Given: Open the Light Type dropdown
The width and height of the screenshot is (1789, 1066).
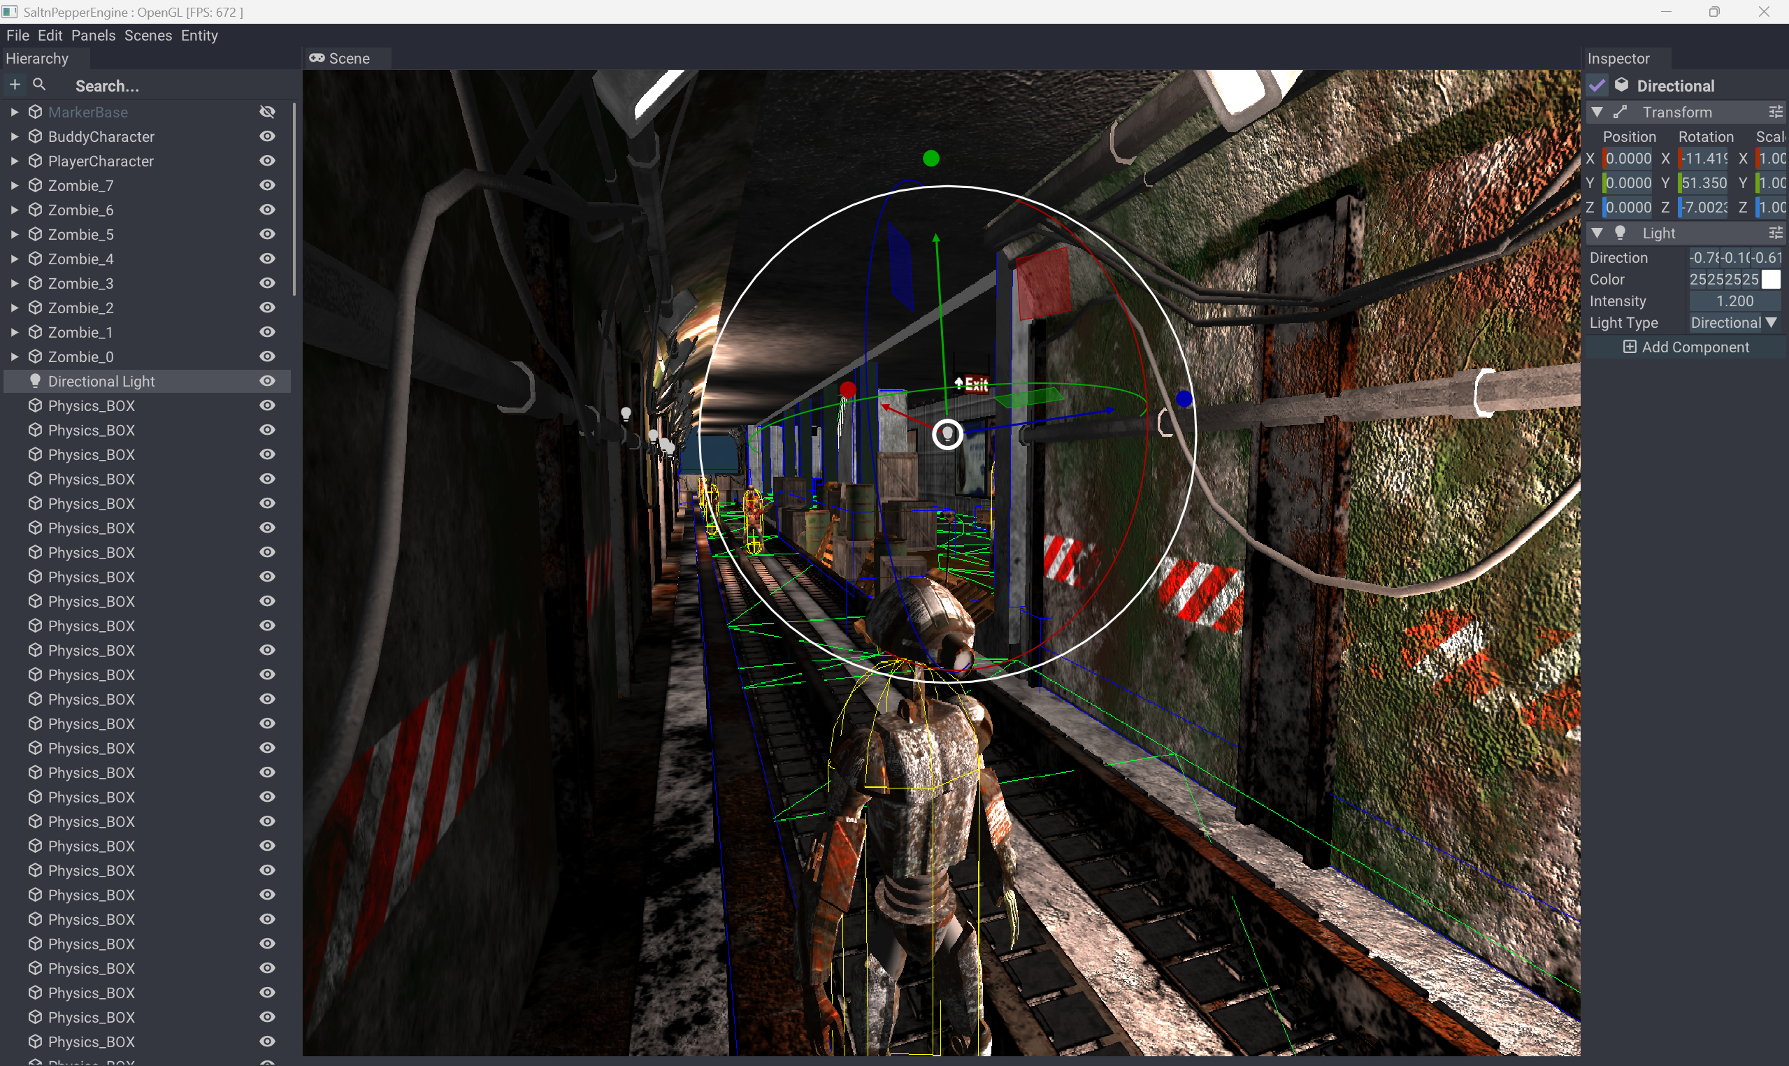Looking at the screenshot, I should pos(1734,322).
